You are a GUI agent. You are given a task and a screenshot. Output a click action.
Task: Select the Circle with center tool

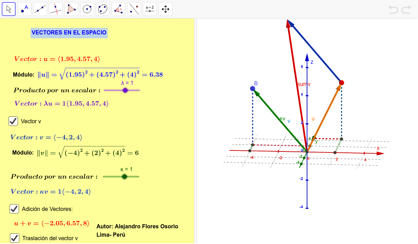point(87,9)
